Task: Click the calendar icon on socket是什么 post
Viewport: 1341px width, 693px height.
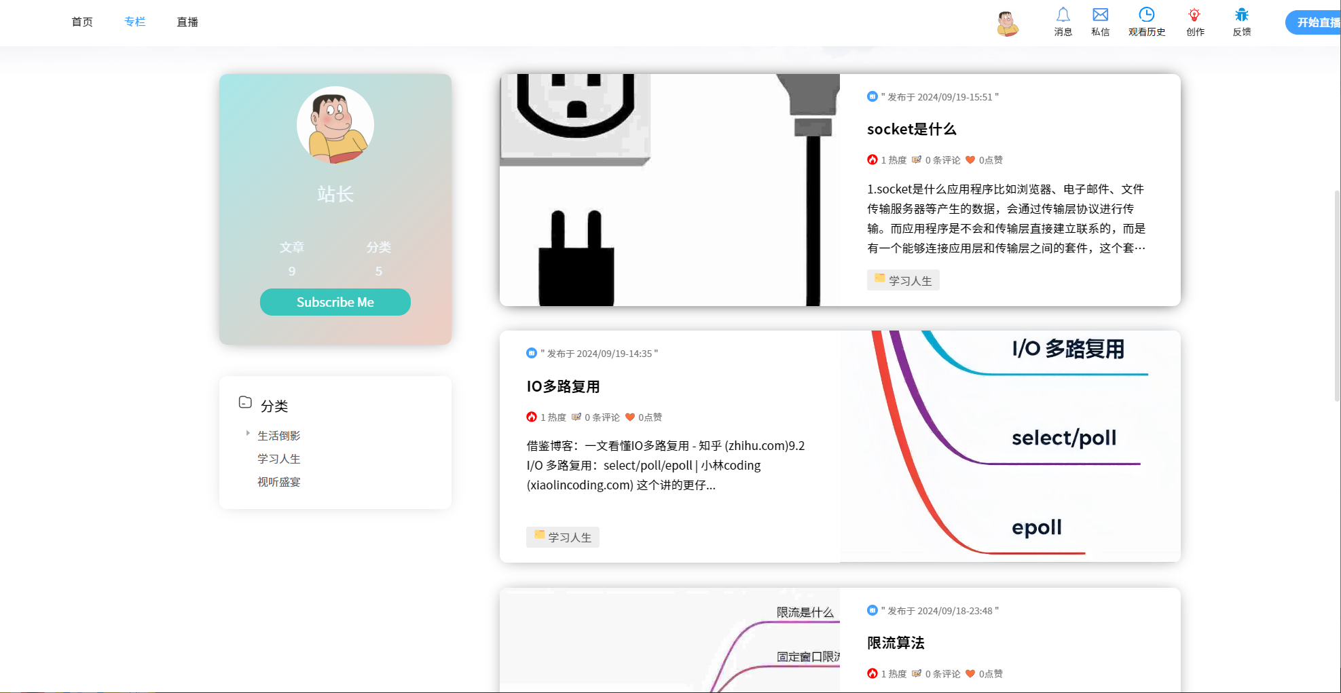Action: point(872,96)
